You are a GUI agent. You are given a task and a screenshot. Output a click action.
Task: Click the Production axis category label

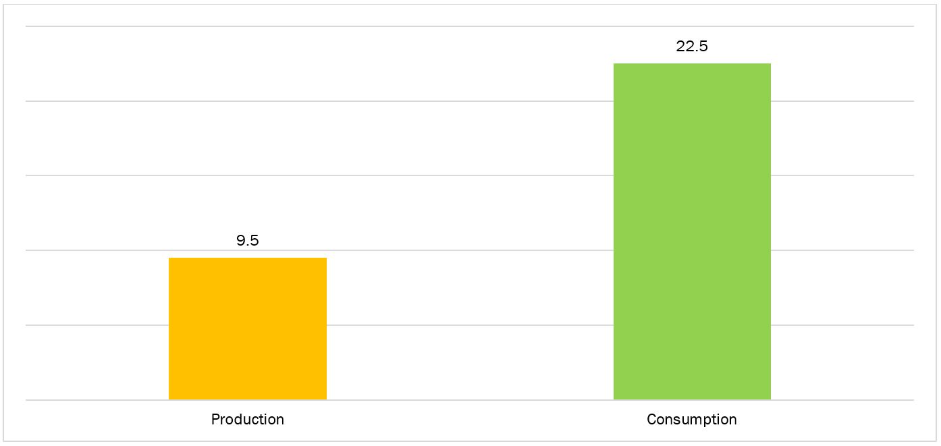[x=248, y=419]
